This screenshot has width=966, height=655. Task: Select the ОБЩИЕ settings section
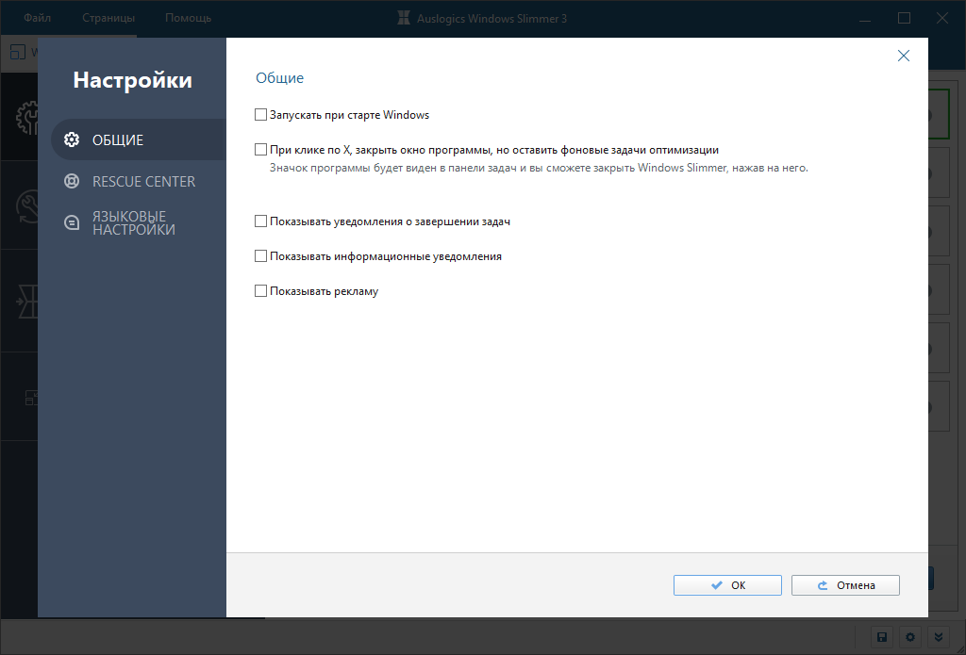(x=139, y=139)
